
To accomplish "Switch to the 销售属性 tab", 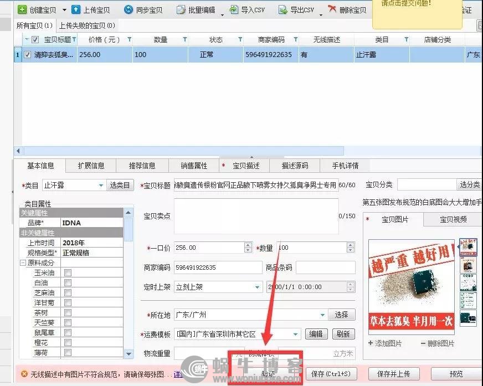I will [x=194, y=166].
